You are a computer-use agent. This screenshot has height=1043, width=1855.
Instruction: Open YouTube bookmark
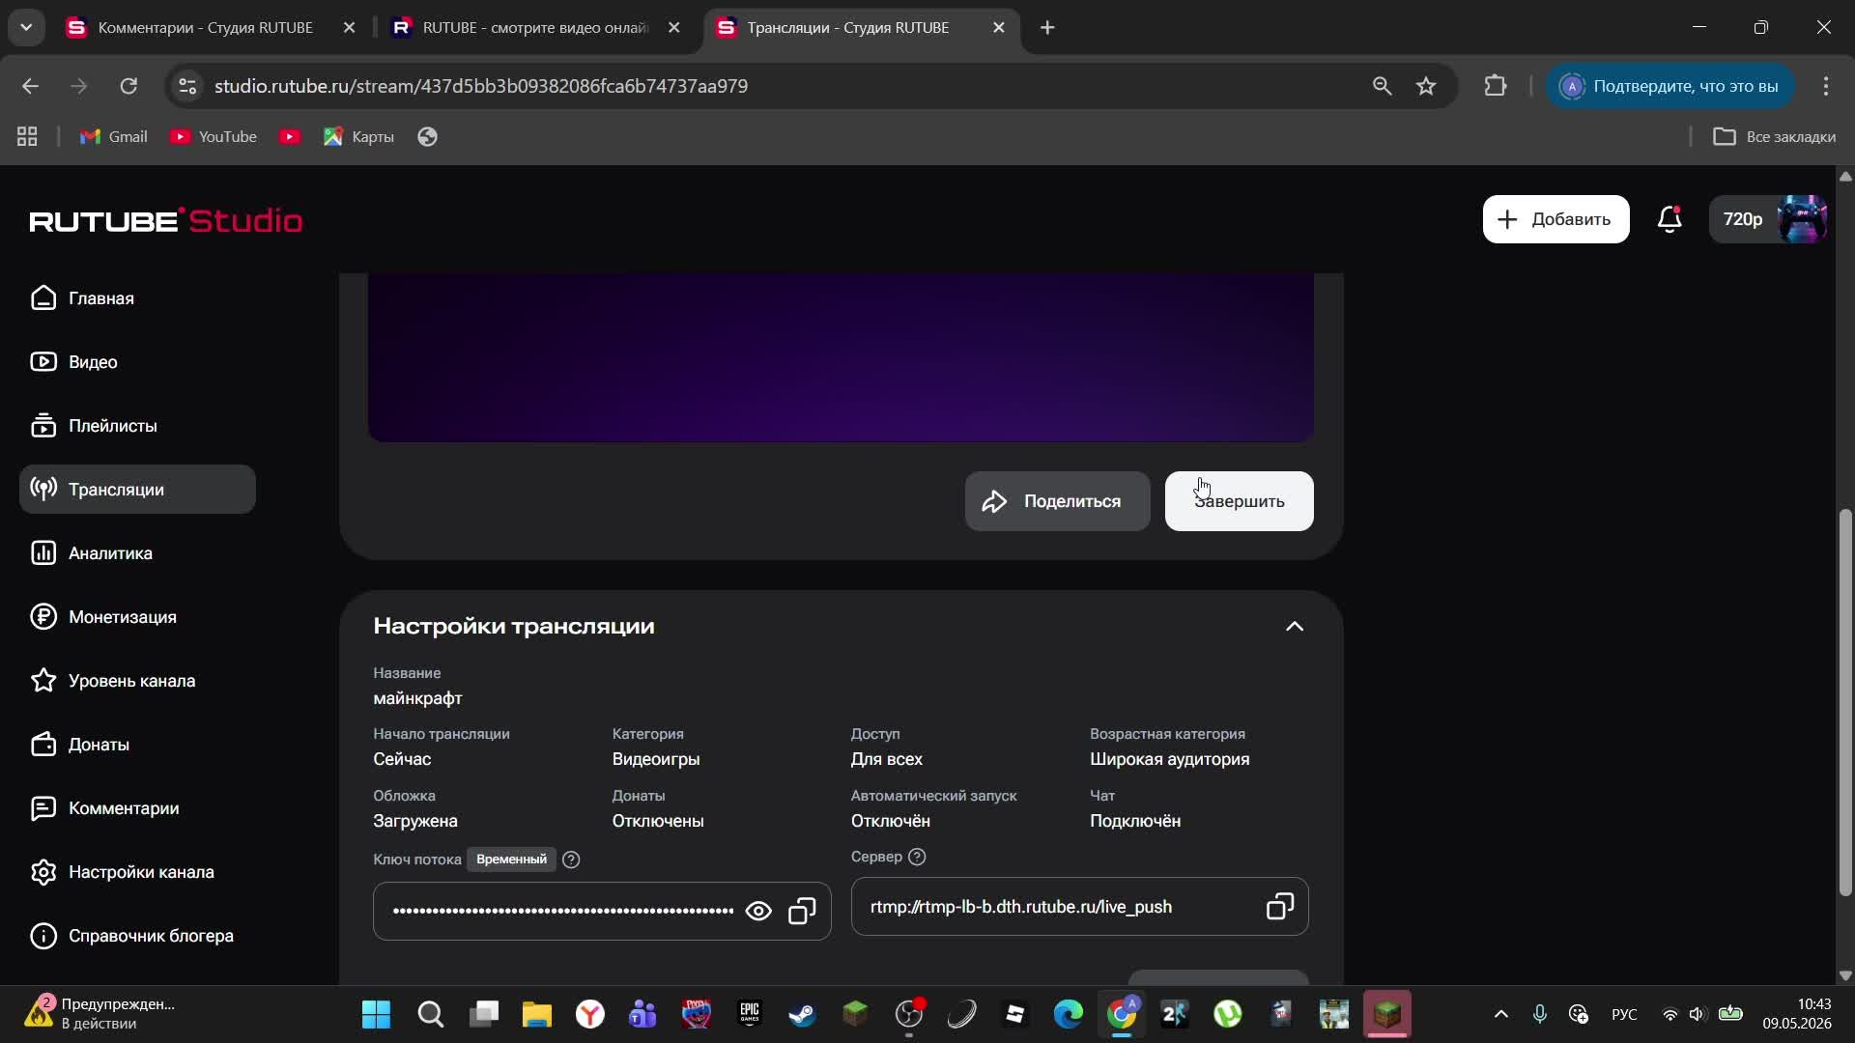(214, 137)
